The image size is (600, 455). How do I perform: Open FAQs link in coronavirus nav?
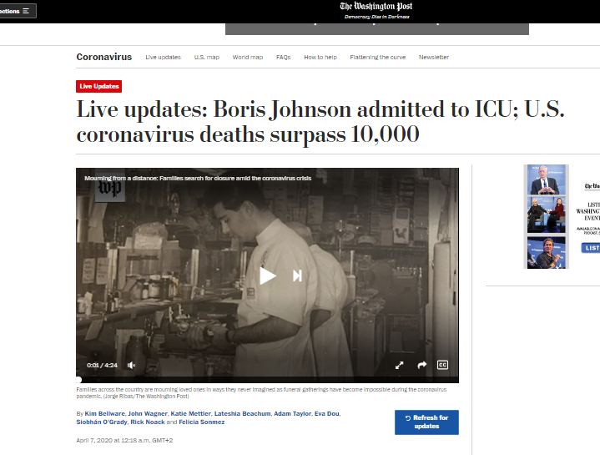pos(283,57)
